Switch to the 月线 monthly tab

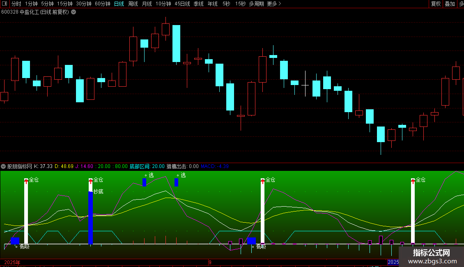pyautogui.click(x=147, y=4)
